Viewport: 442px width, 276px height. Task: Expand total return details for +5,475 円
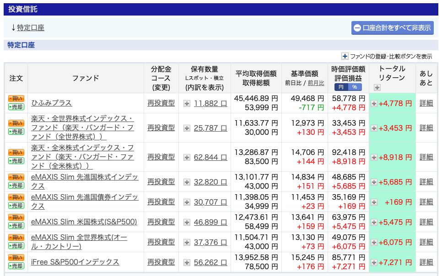point(374,223)
